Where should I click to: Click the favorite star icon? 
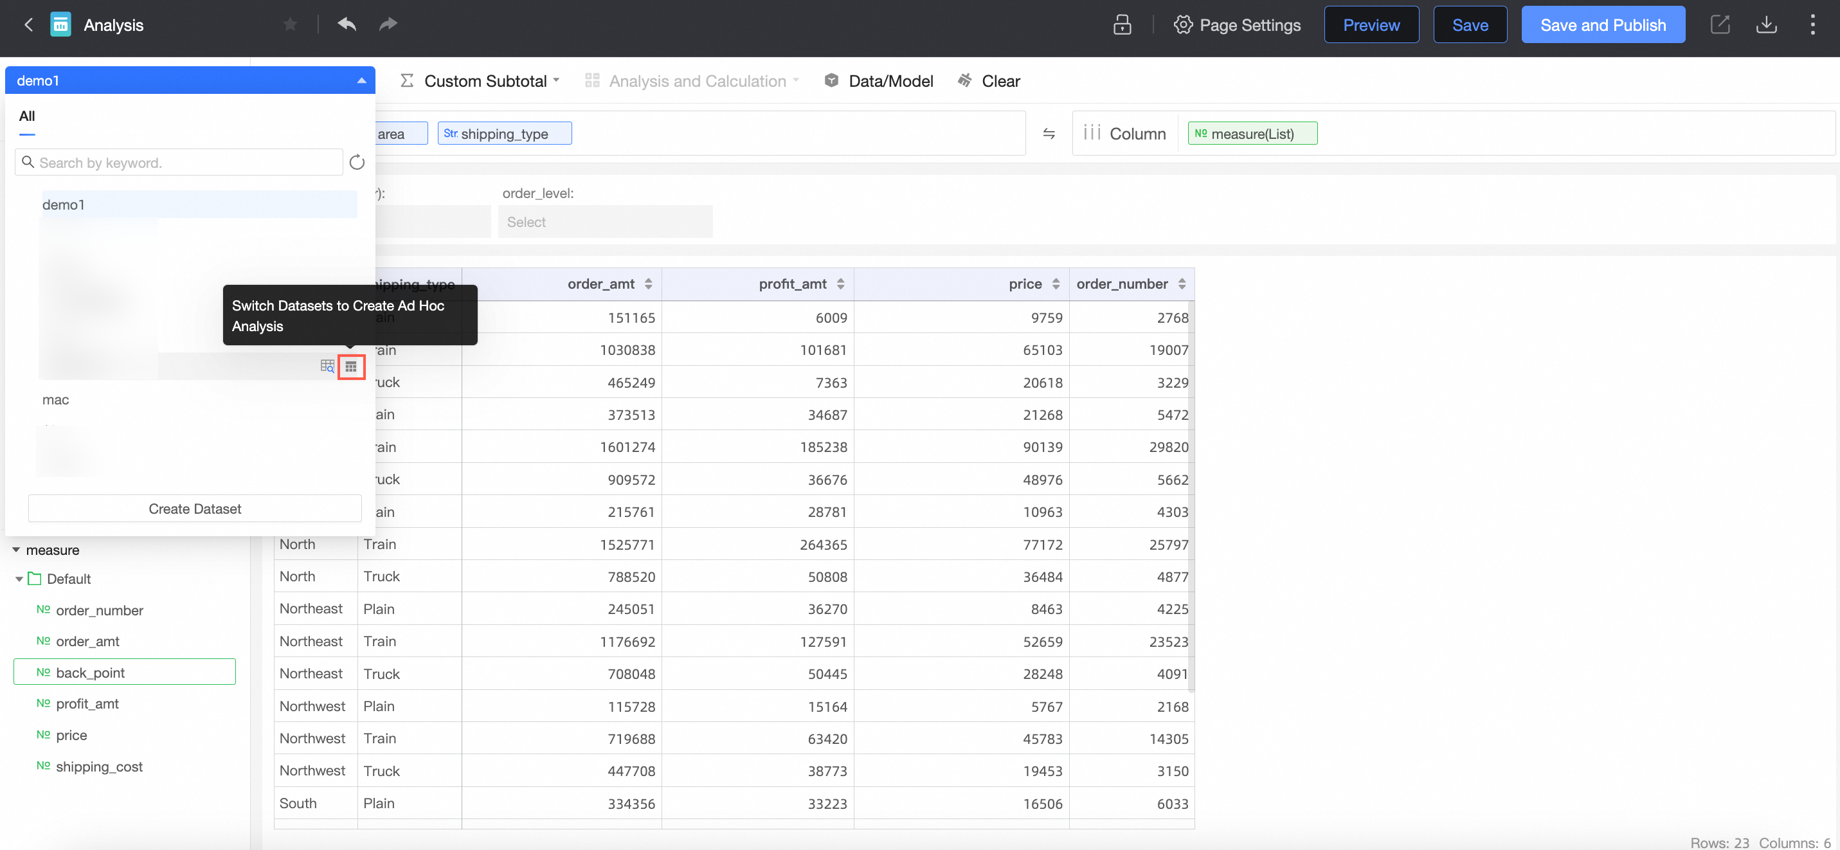[x=290, y=25]
